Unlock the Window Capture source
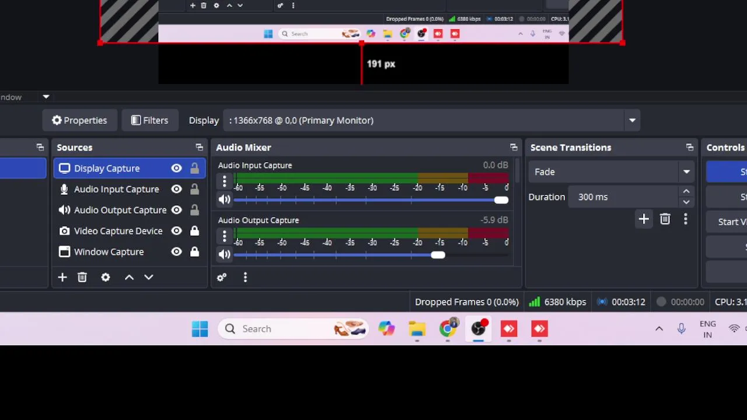This screenshot has height=420, width=747. point(194,252)
